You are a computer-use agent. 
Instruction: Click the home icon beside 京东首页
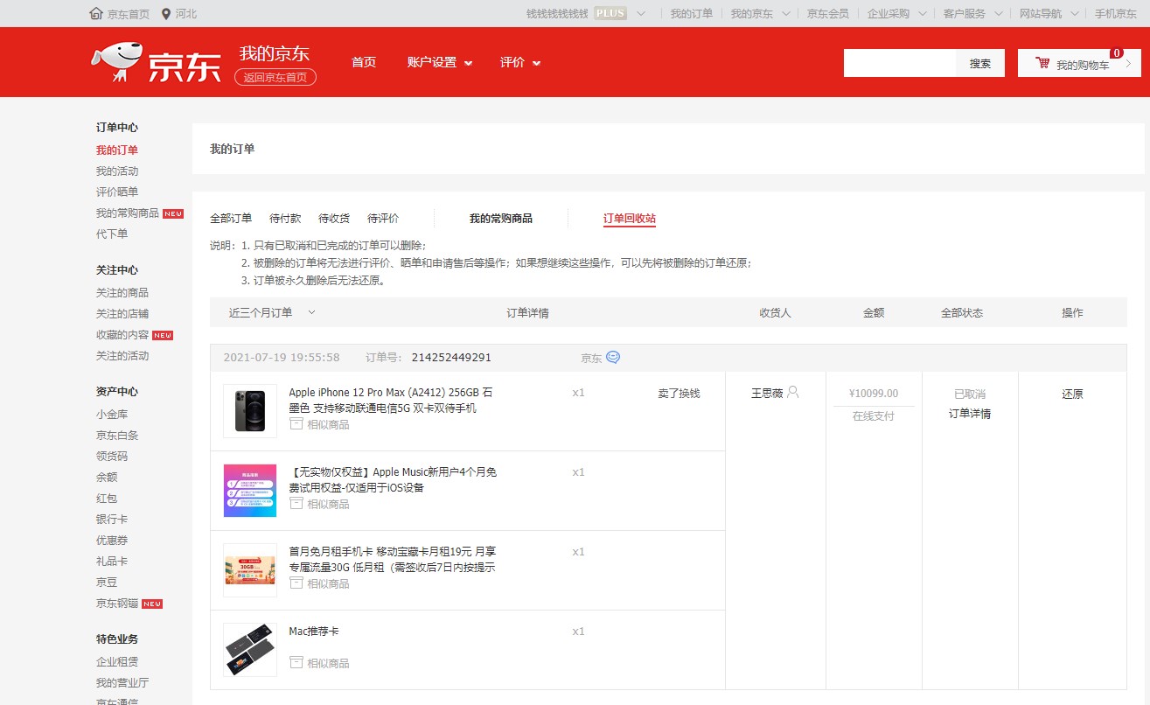click(x=97, y=13)
